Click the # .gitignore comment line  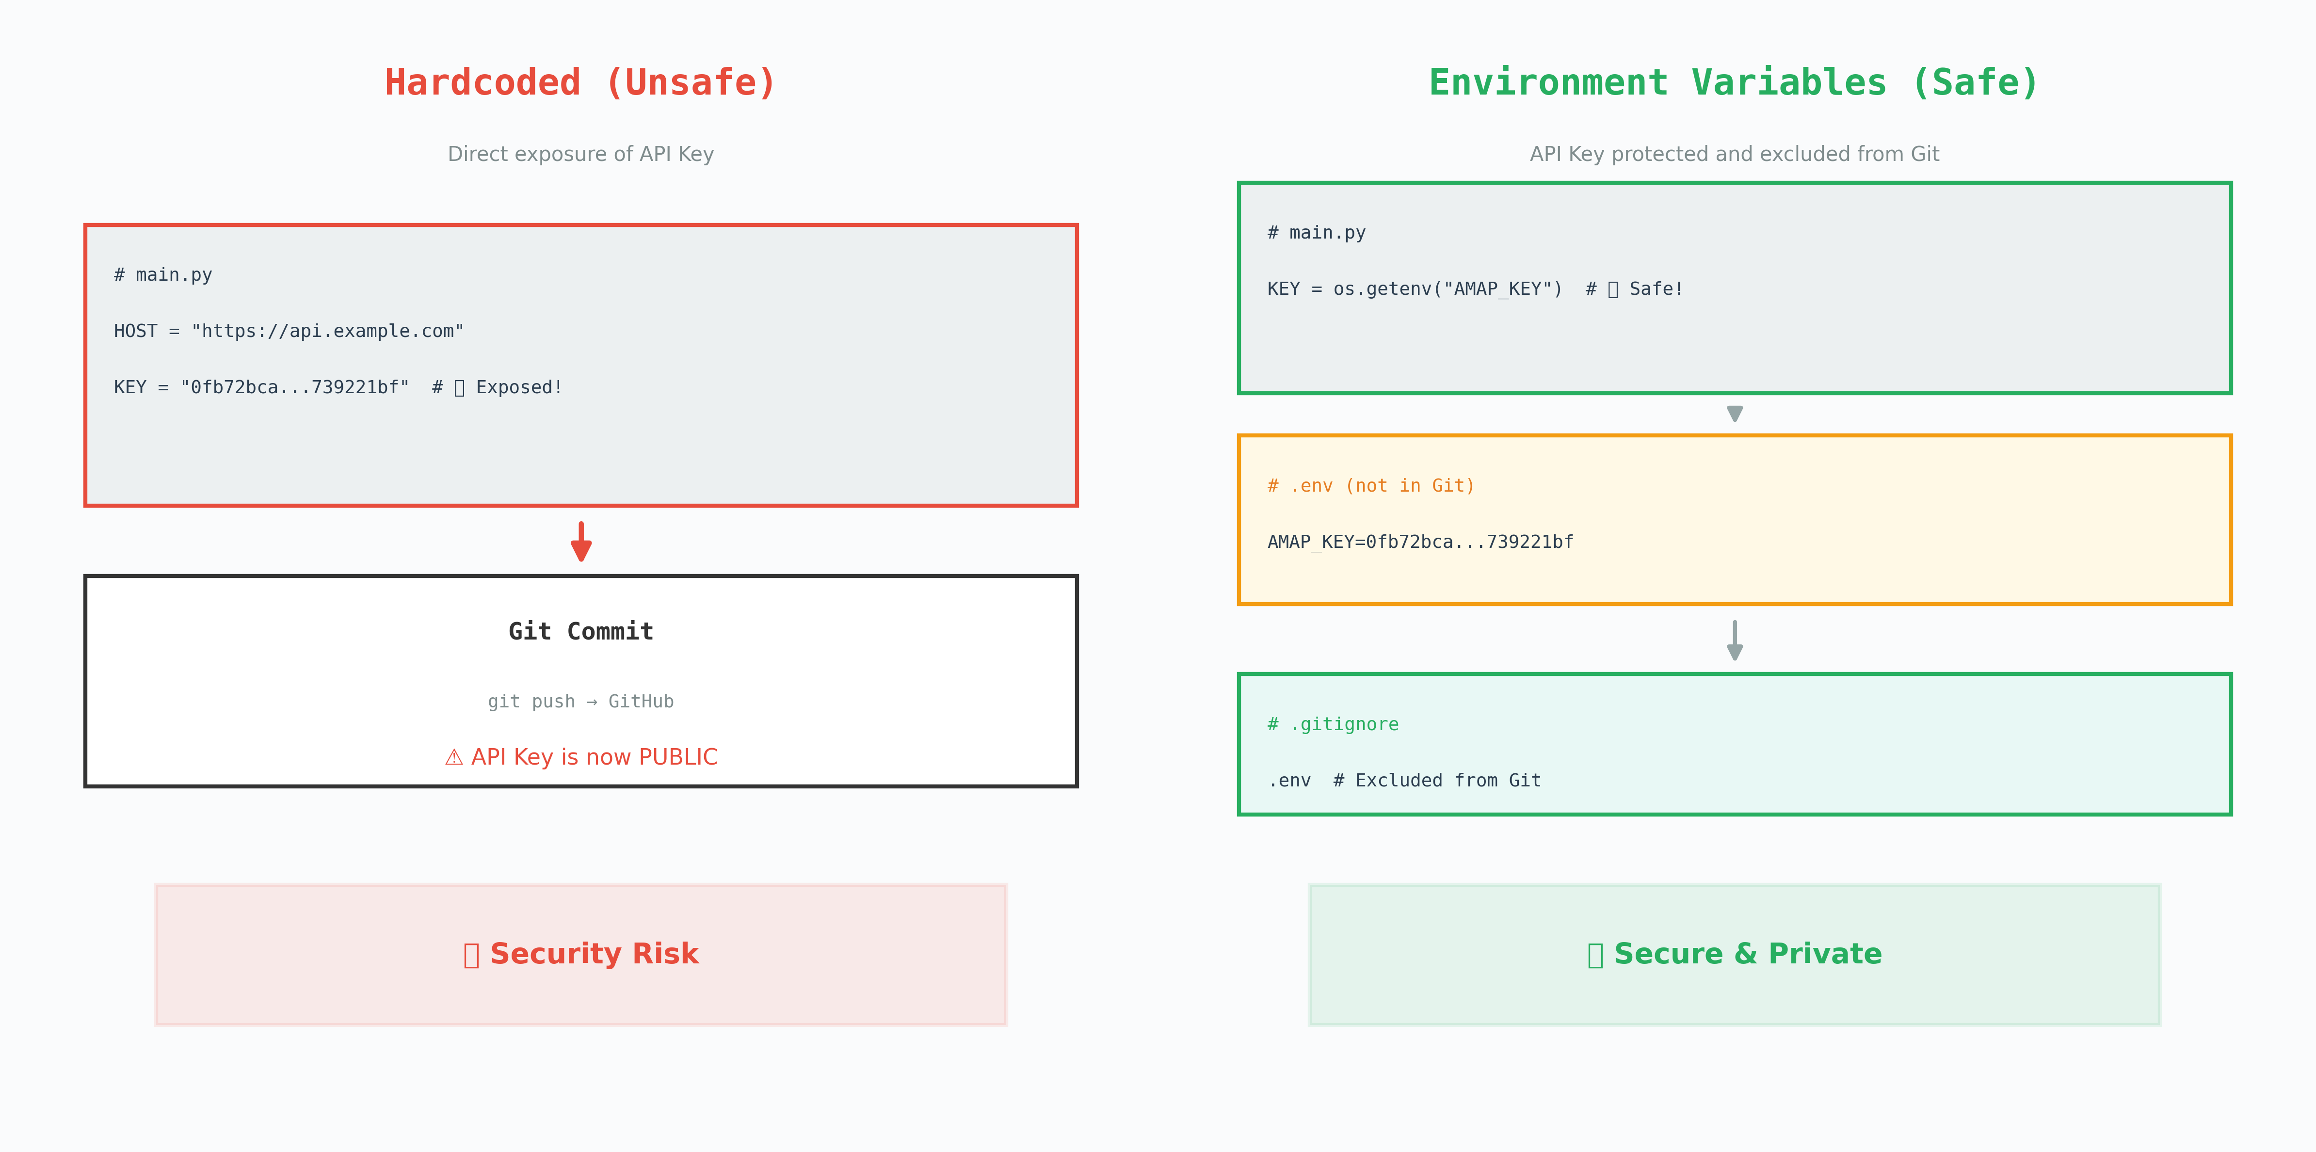point(1333,724)
